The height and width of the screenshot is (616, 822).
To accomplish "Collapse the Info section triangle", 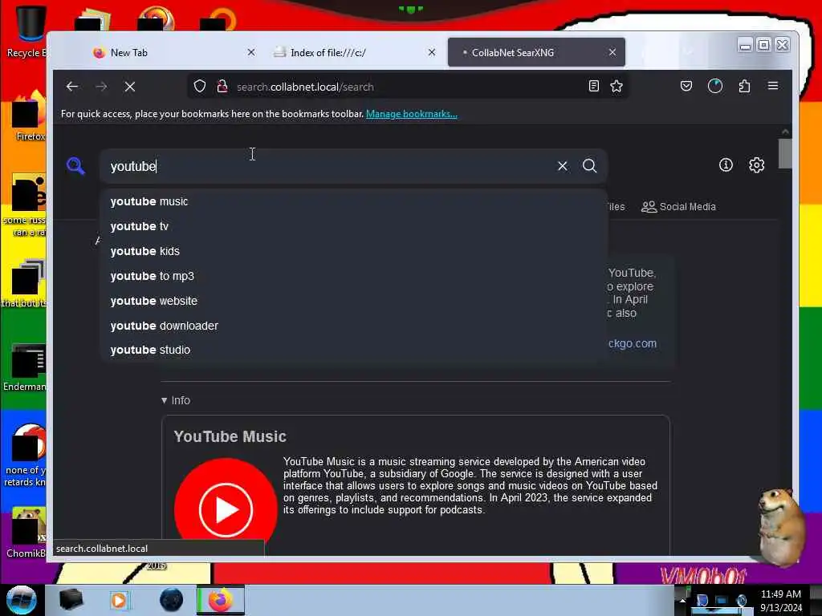I will (164, 400).
